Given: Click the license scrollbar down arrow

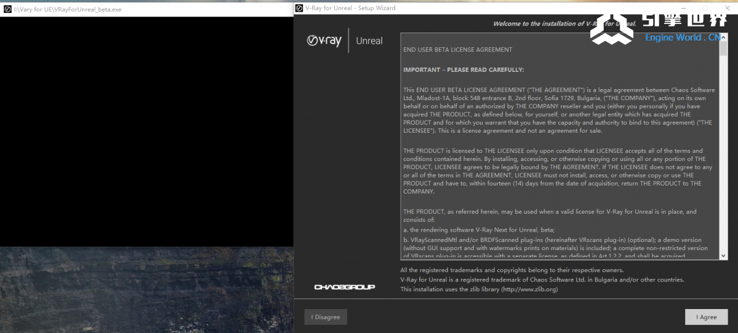Looking at the screenshot, I should 723,256.
